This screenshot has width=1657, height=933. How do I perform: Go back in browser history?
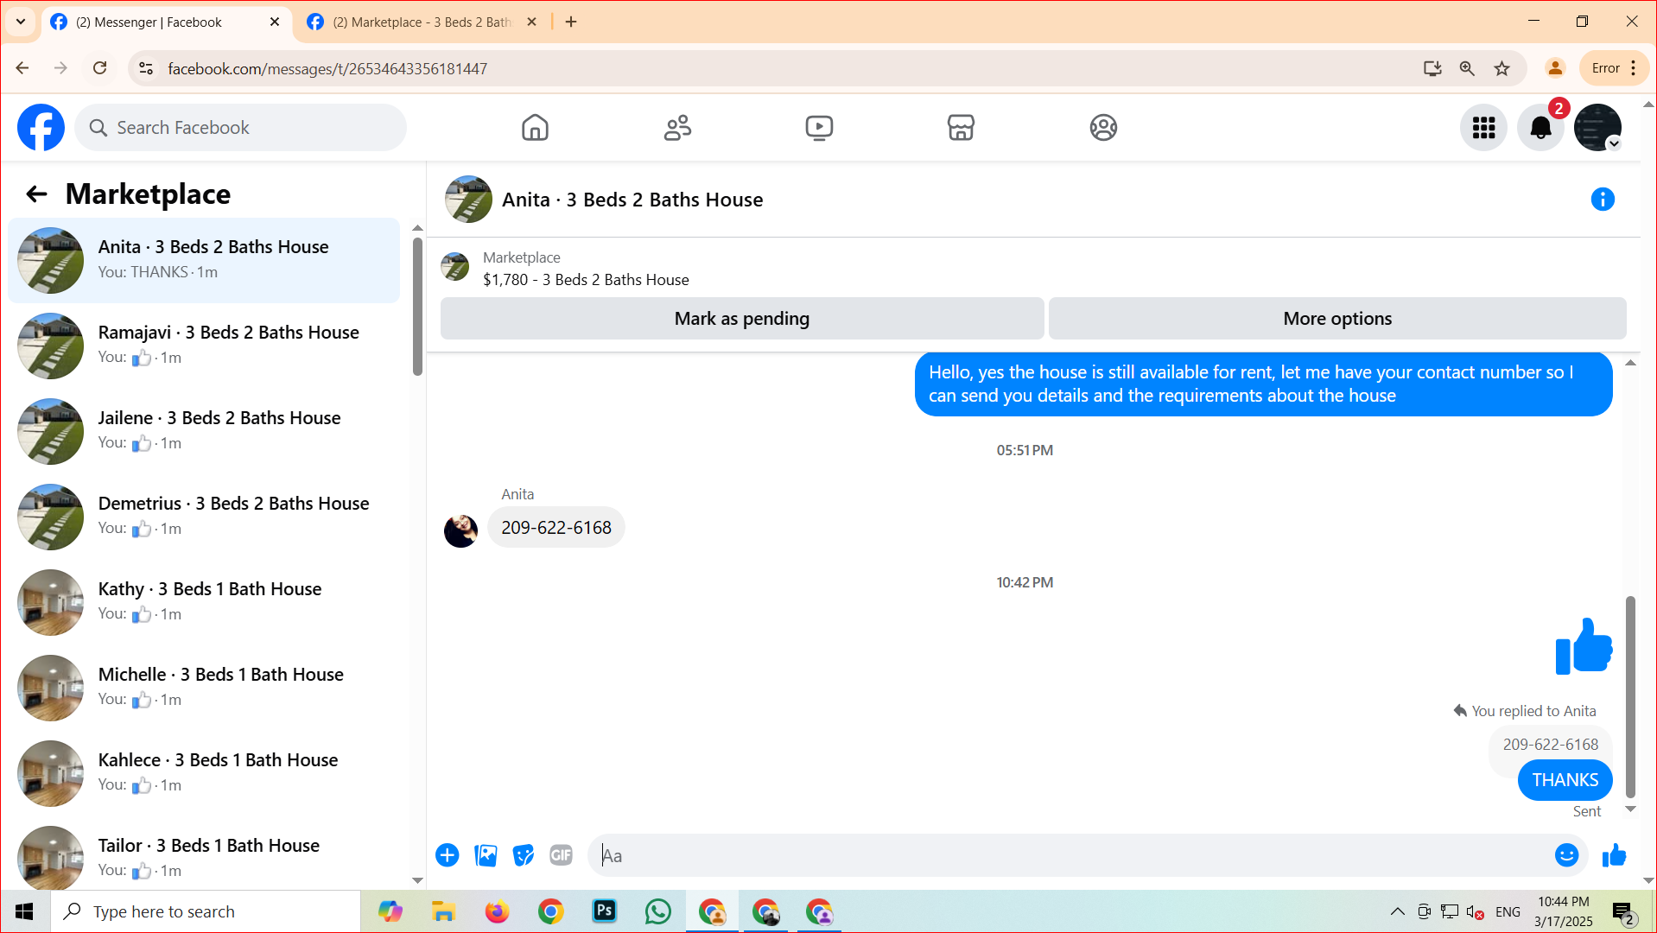coord(22,68)
